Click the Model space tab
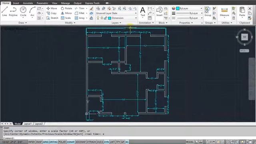The image size is (256, 144). 18,124
